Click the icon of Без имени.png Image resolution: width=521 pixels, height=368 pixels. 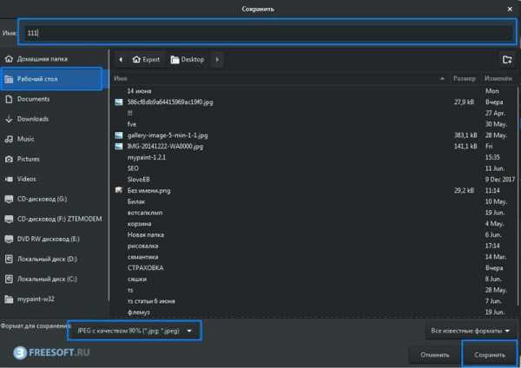pyautogui.click(x=119, y=190)
